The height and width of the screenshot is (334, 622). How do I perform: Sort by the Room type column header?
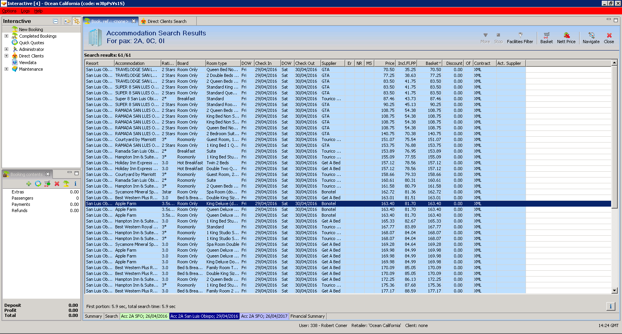(223, 63)
